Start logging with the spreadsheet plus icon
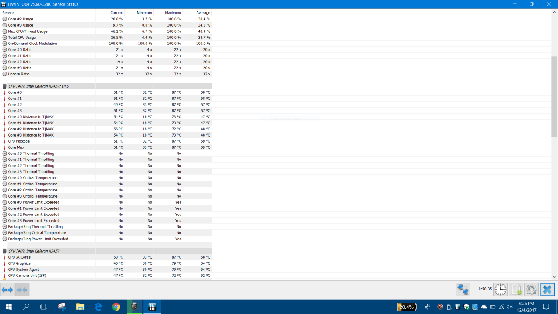The height and width of the screenshot is (314, 558). pos(516,289)
